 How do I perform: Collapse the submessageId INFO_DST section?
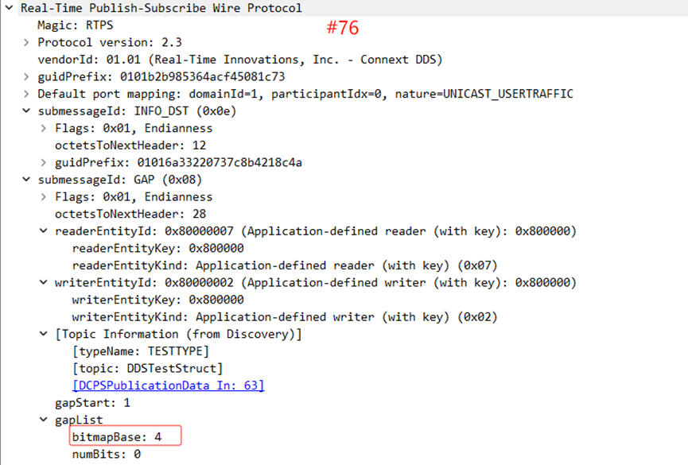[x=26, y=111]
